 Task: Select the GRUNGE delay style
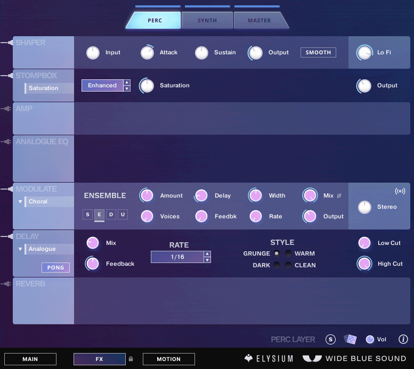[x=277, y=253]
